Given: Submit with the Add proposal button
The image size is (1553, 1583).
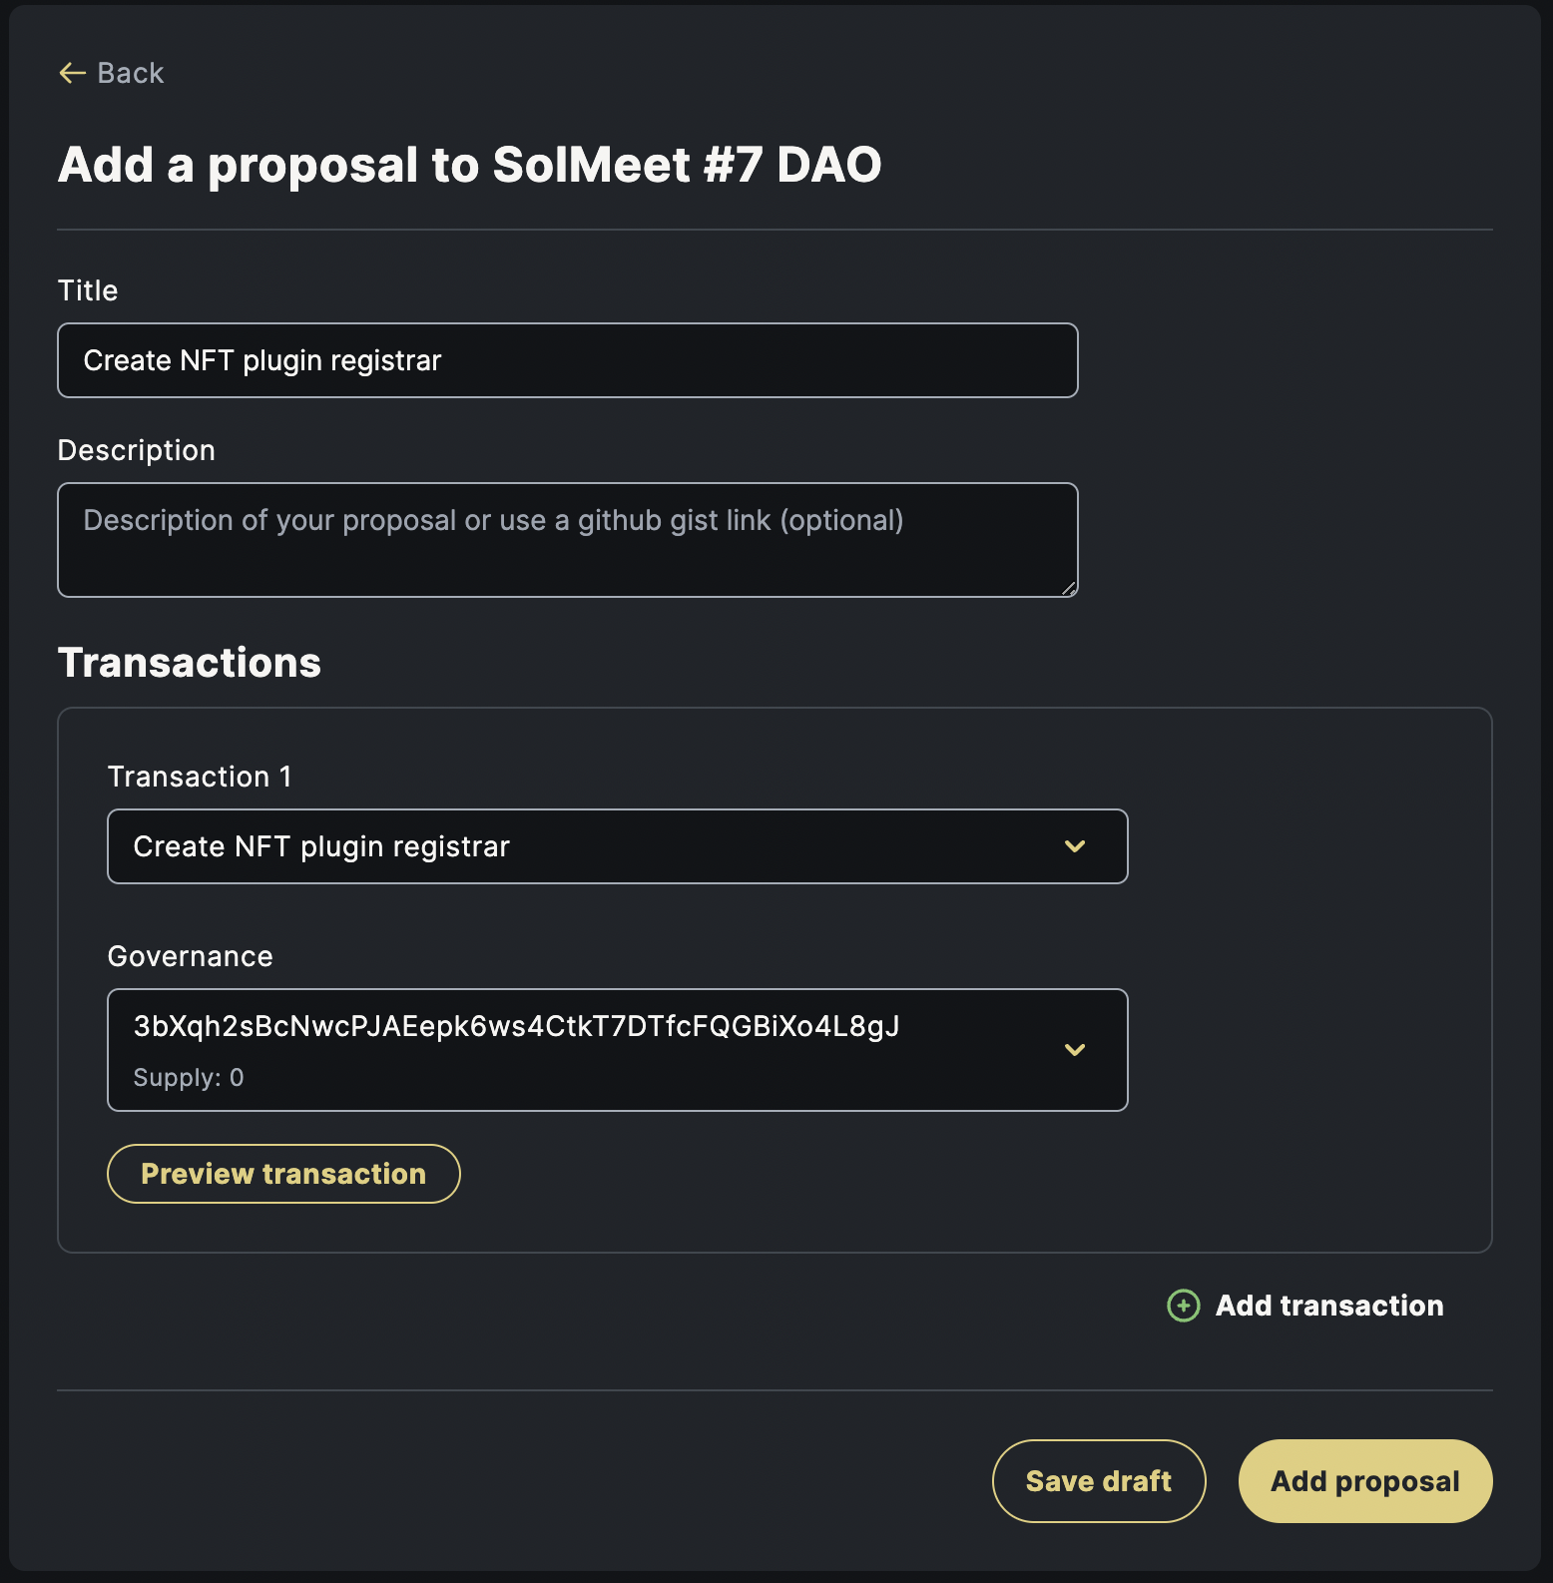Looking at the screenshot, I should [1364, 1481].
